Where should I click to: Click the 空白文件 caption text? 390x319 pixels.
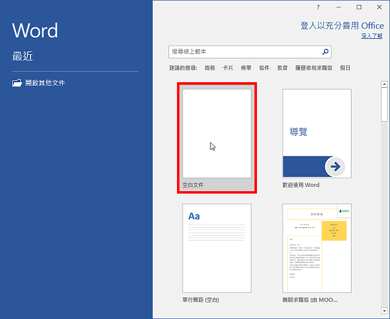point(193,185)
